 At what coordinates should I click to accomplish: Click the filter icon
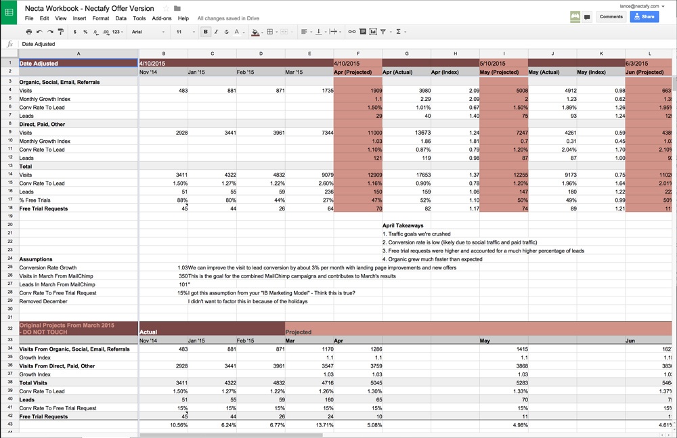383,32
